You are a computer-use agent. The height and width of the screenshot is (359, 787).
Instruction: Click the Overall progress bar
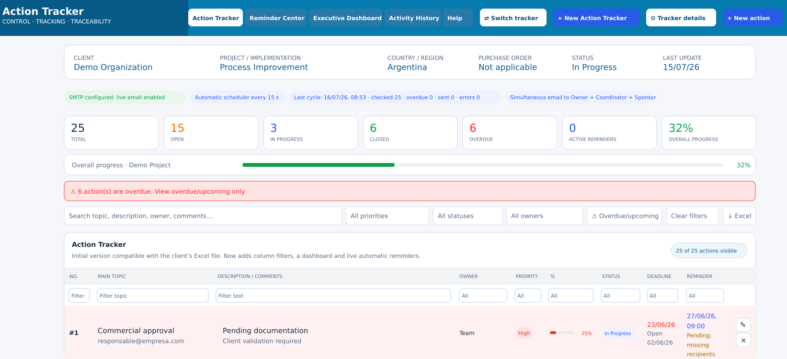(x=482, y=165)
